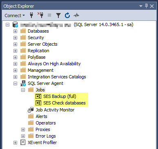Image resolution: width=158 pixels, height=149 pixels.
Task: Click the Server Objects folder icon
Action: click(23, 44)
